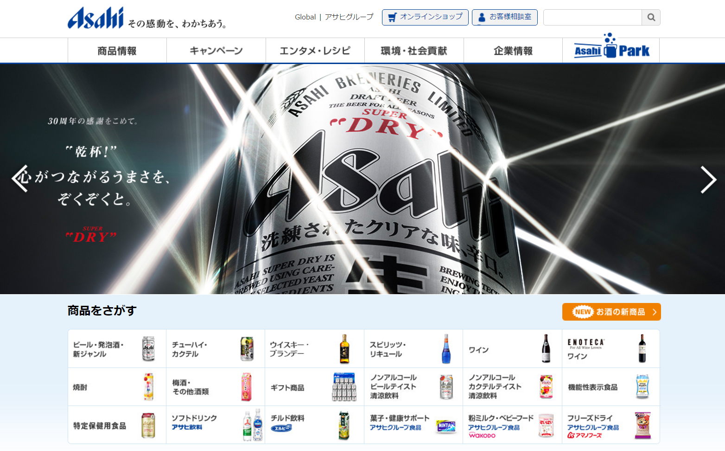
Task: Open チューハイ・カクテル category
Action: [216, 348]
